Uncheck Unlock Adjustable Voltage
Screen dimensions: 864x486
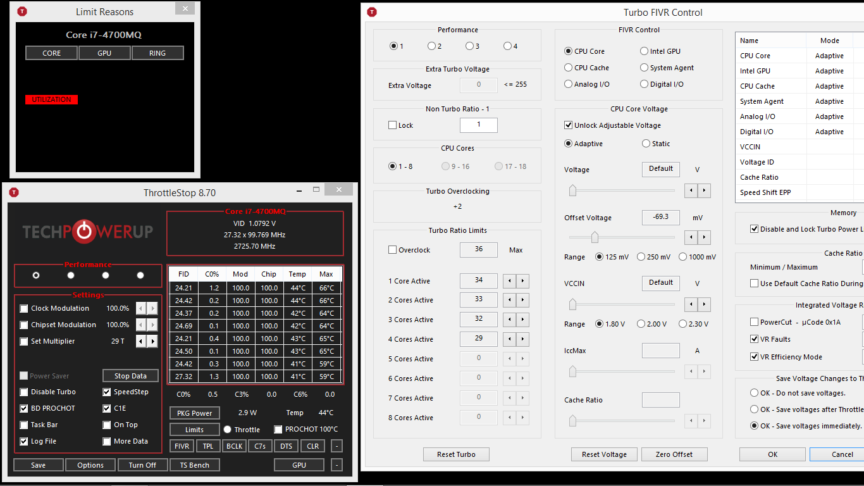click(568, 125)
